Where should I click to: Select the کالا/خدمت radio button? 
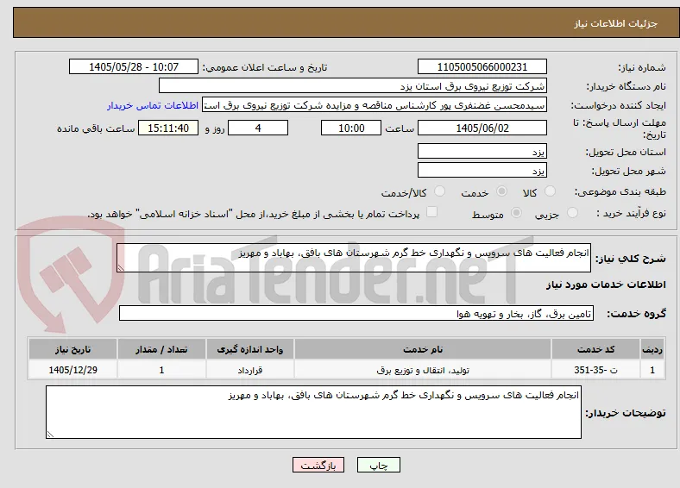[440, 191]
